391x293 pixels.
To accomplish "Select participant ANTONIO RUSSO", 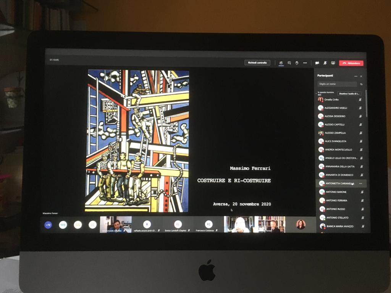I will (342, 209).
